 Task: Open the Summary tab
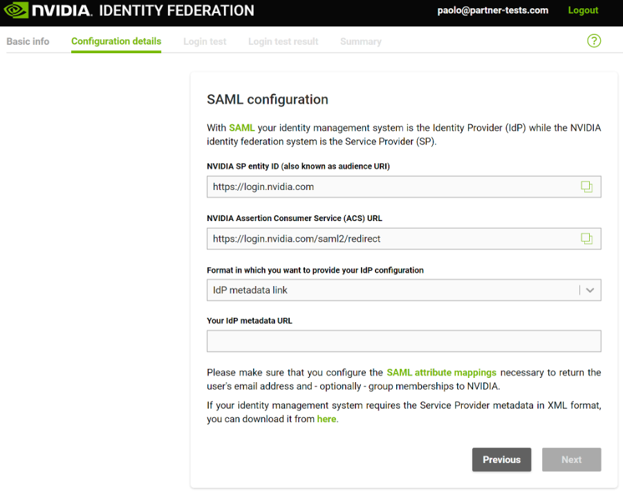(x=361, y=41)
